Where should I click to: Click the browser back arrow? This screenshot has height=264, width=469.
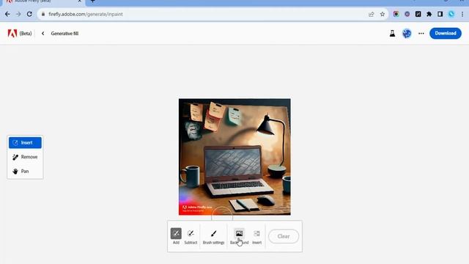7,14
